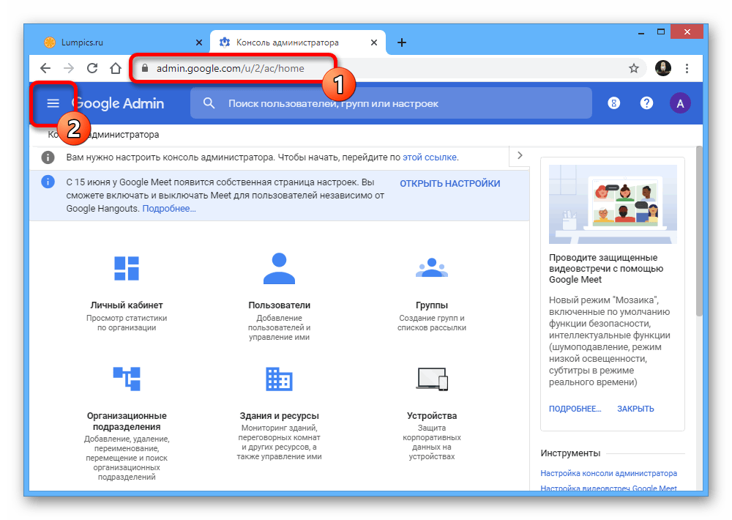This screenshot has width=732, height=520.
Task: Click the Admin search input field
Action: 391,103
